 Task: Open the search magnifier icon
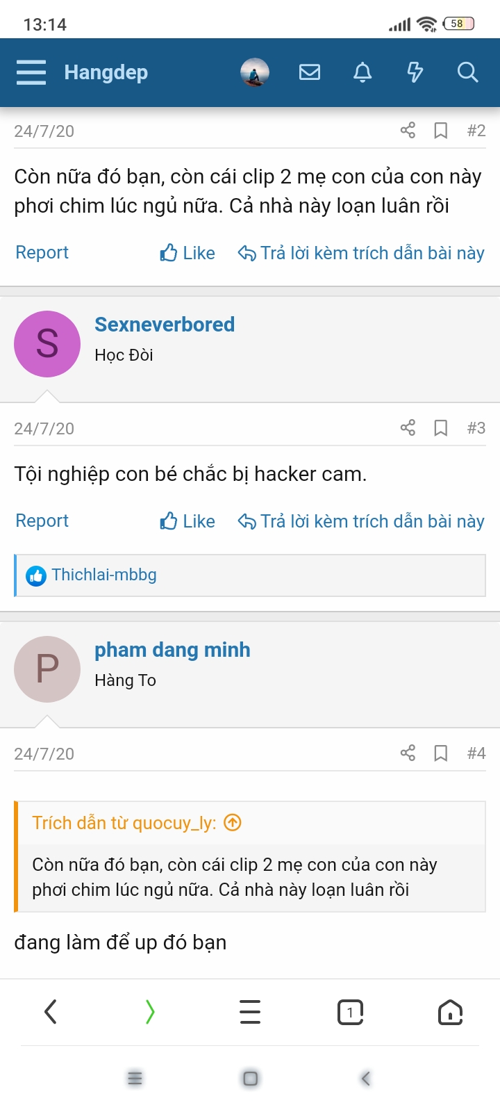467,72
